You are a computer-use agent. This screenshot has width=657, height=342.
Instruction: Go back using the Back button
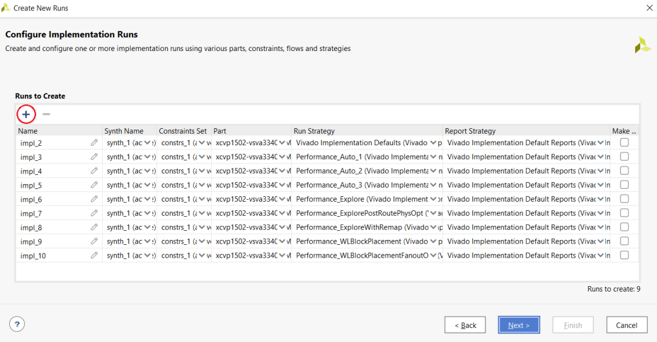[465, 325]
